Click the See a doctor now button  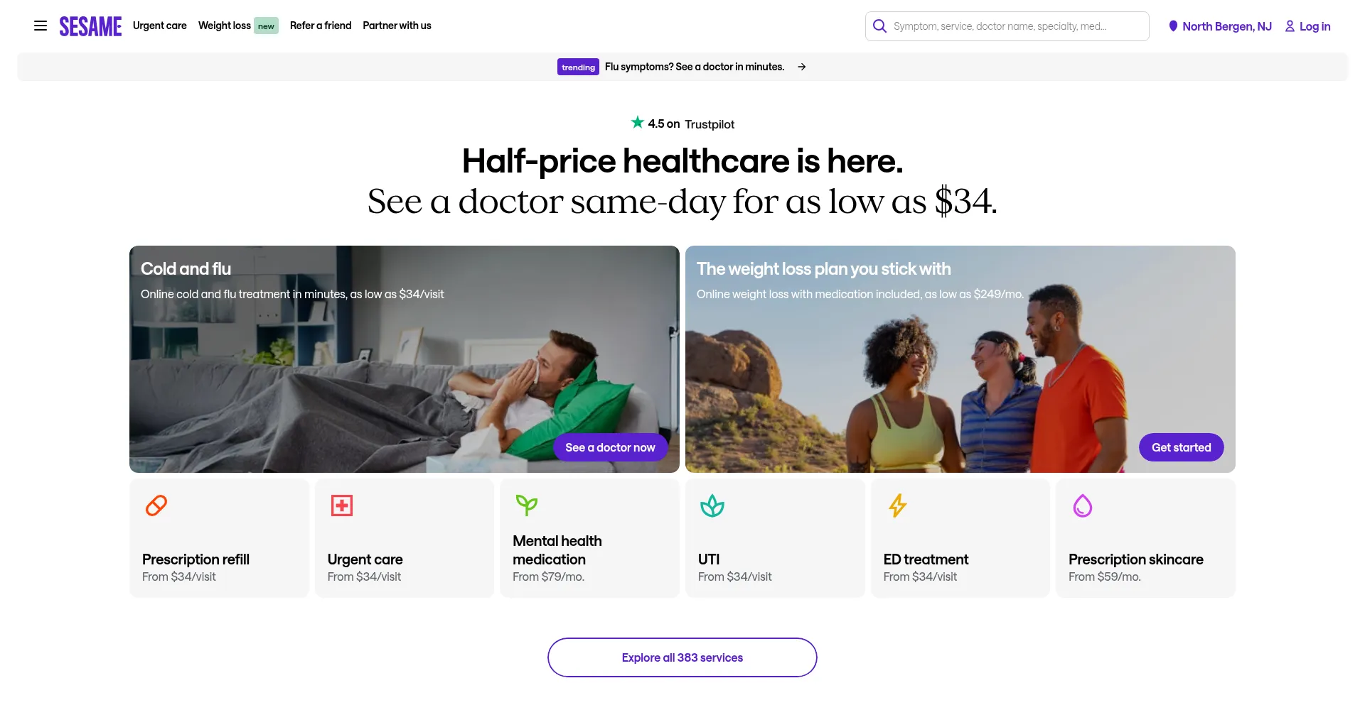[610, 447]
